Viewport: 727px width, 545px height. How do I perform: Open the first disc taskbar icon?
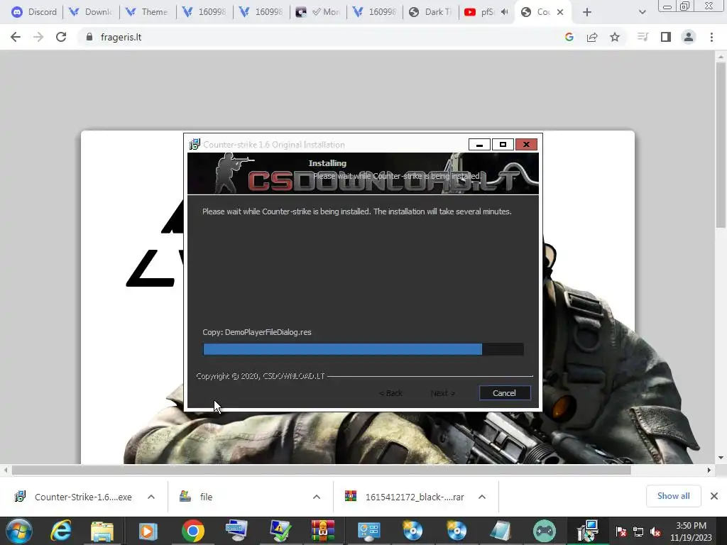point(412,531)
